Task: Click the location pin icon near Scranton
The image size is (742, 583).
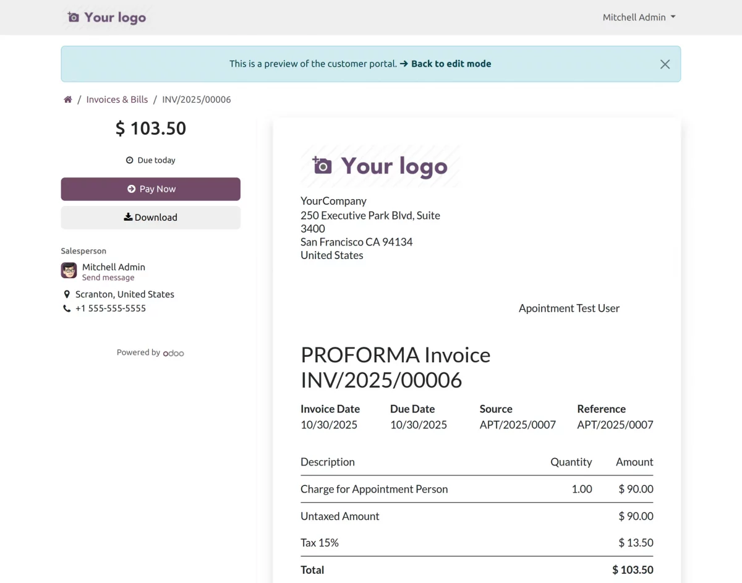Action: click(67, 294)
